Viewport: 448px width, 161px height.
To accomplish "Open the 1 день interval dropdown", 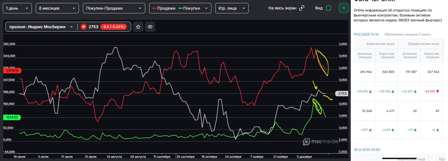I will point(17,8).
